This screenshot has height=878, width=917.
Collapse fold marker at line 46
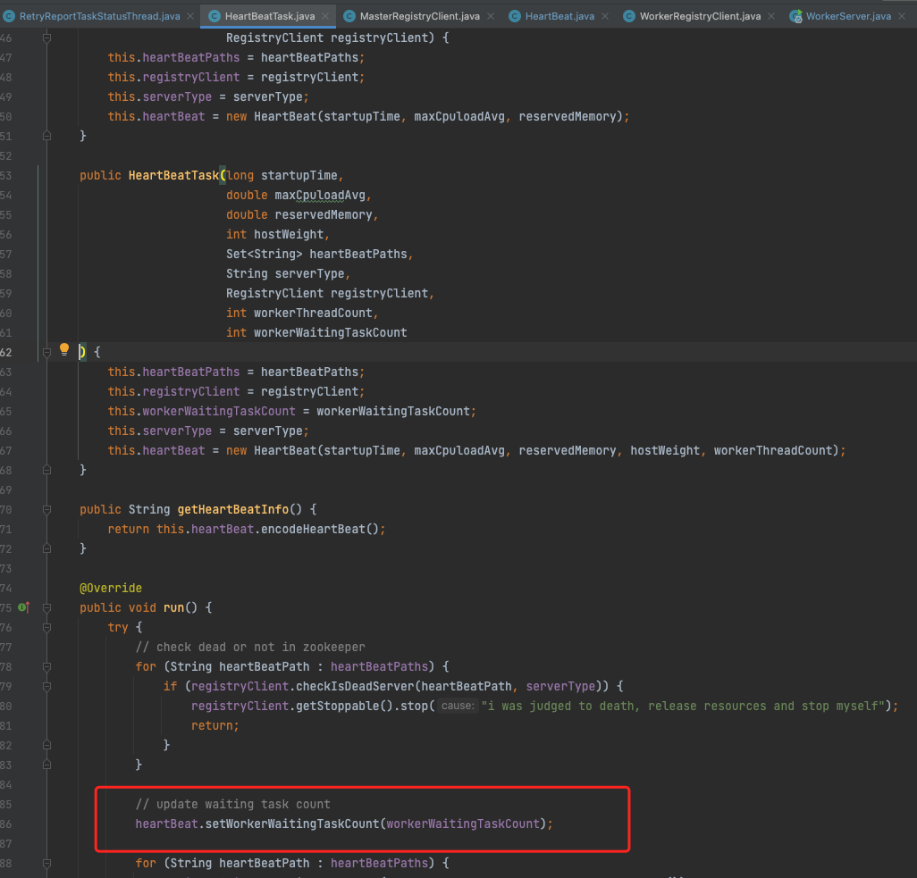(x=46, y=38)
